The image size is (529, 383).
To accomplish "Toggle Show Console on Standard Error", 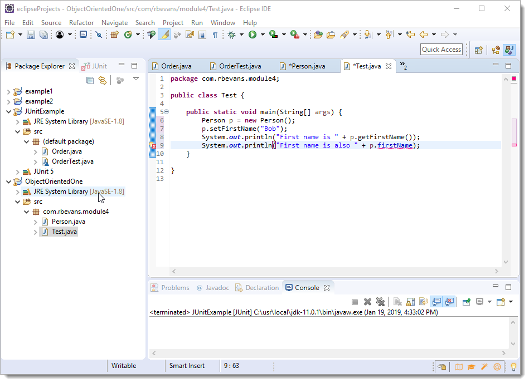I will pos(449,302).
